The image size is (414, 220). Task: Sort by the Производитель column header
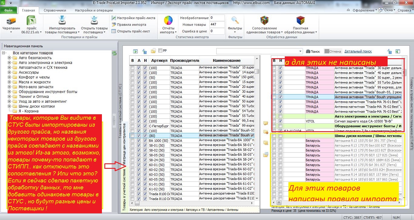click(184, 61)
